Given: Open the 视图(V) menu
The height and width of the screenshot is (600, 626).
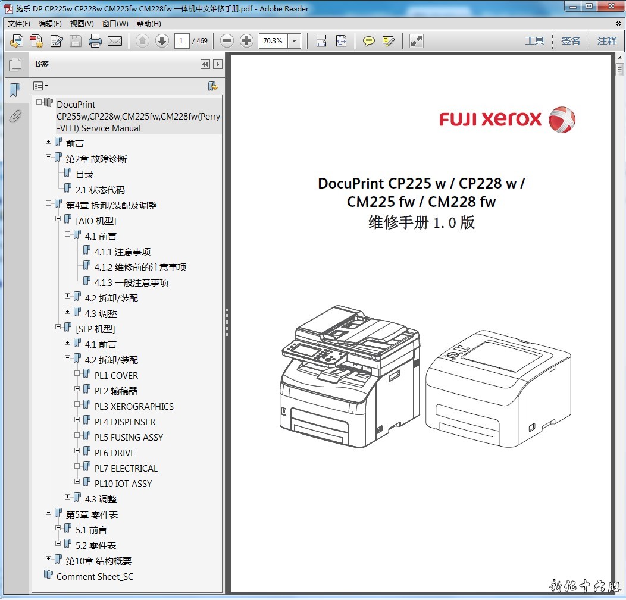Looking at the screenshot, I should click(82, 24).
